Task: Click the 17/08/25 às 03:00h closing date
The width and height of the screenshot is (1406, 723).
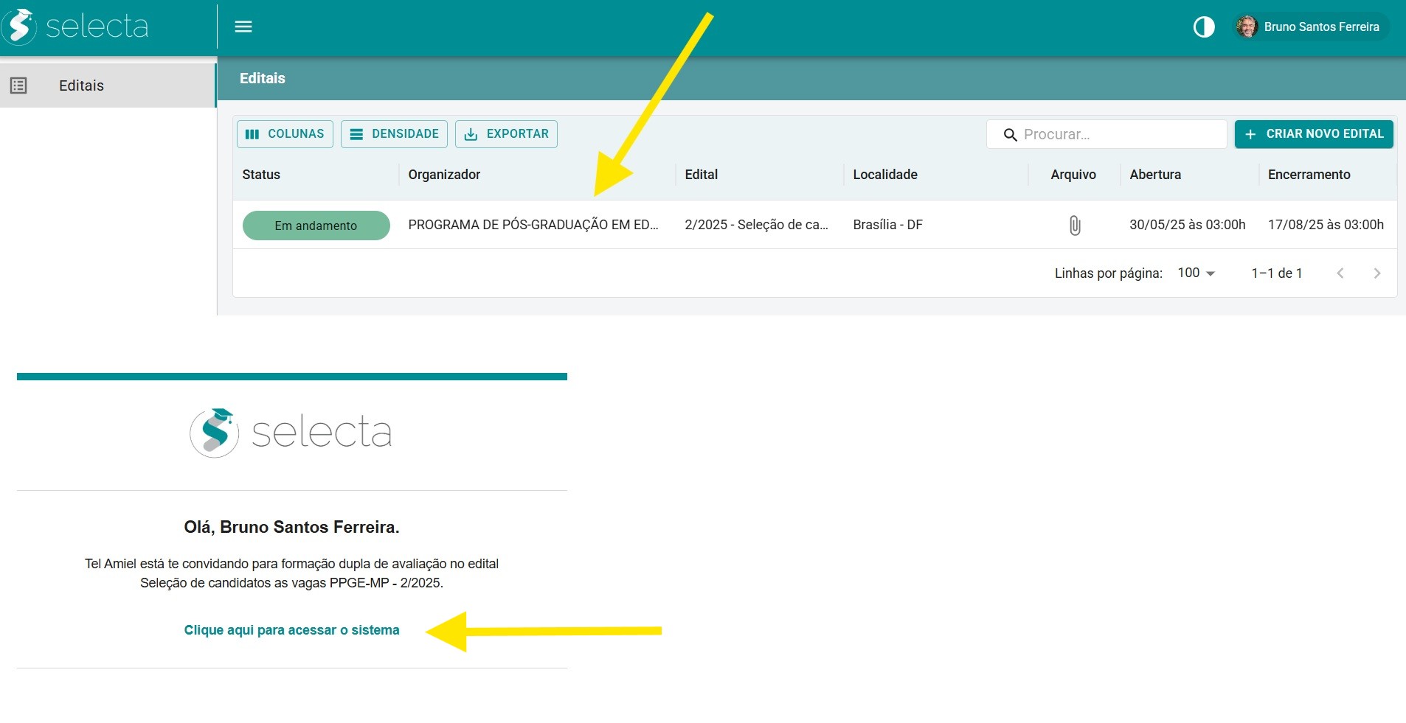Action: pos(1326,225)
